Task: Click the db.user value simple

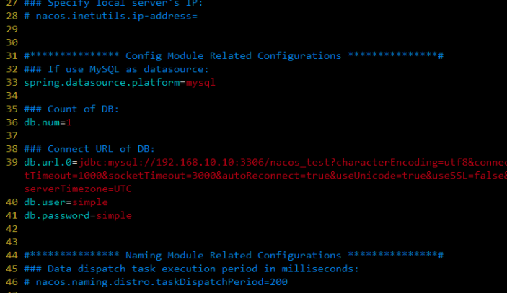Action: point(90,202)
